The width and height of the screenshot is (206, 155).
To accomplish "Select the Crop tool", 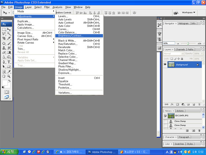I will tap(4, 38).
